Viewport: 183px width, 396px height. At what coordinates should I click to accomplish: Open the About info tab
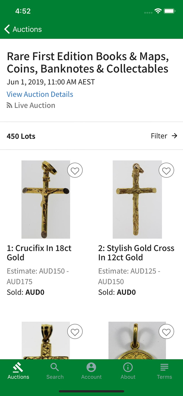[x=128, y=371]
